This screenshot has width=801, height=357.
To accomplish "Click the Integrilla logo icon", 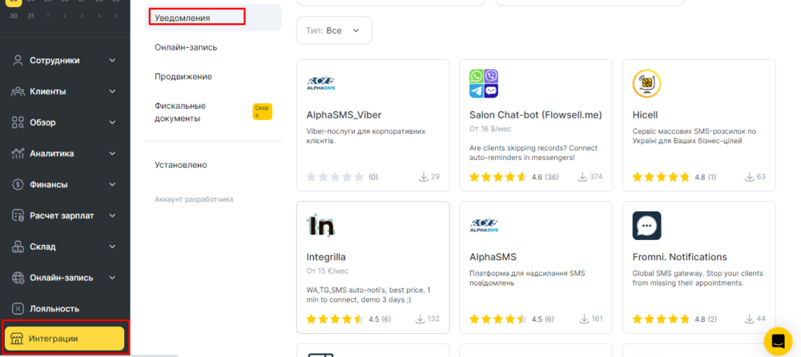I will click(322, 226).
